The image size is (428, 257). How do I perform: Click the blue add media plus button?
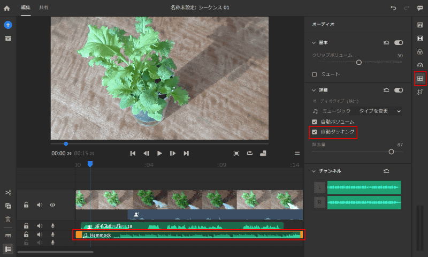[x=8, y=25]
